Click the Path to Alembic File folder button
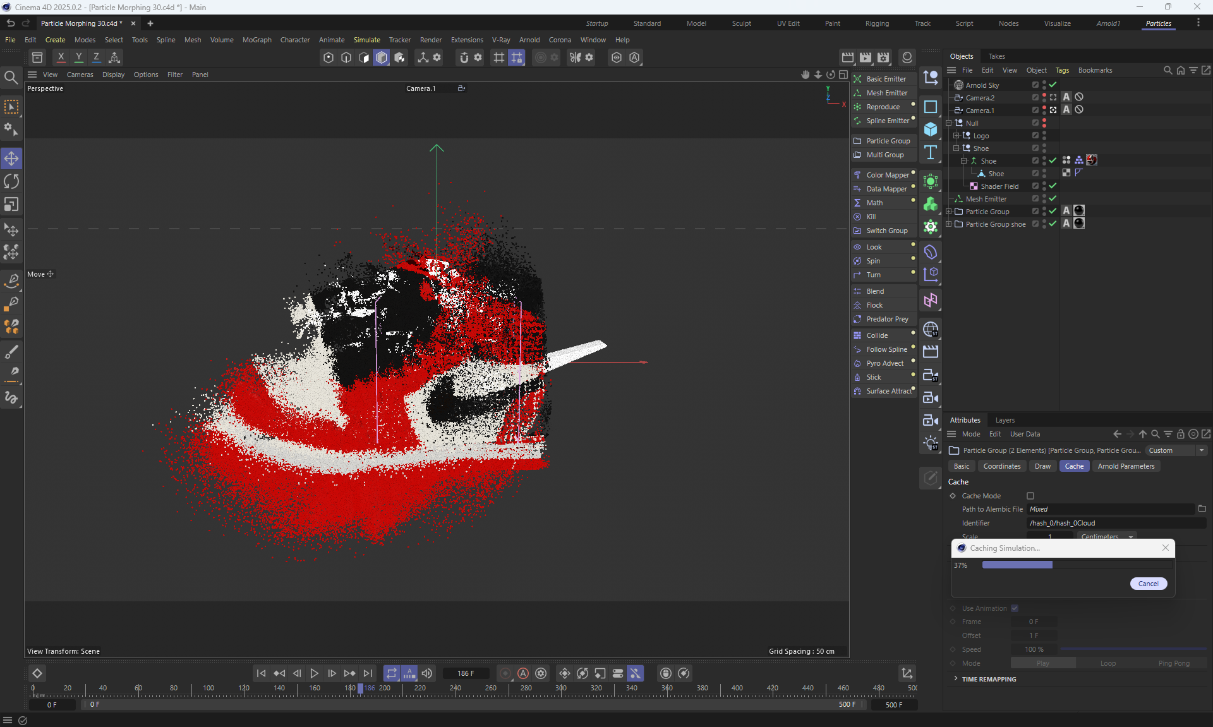 tap(1202, 509)
